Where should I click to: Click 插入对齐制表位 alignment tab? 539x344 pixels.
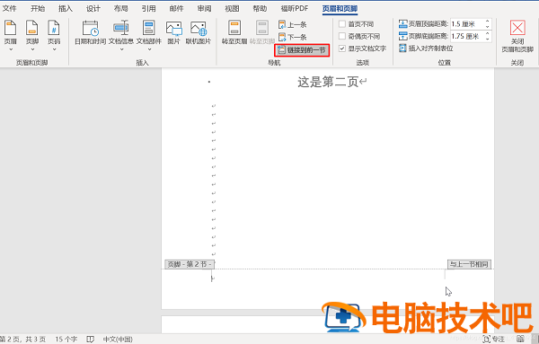[x=426, y=49]
